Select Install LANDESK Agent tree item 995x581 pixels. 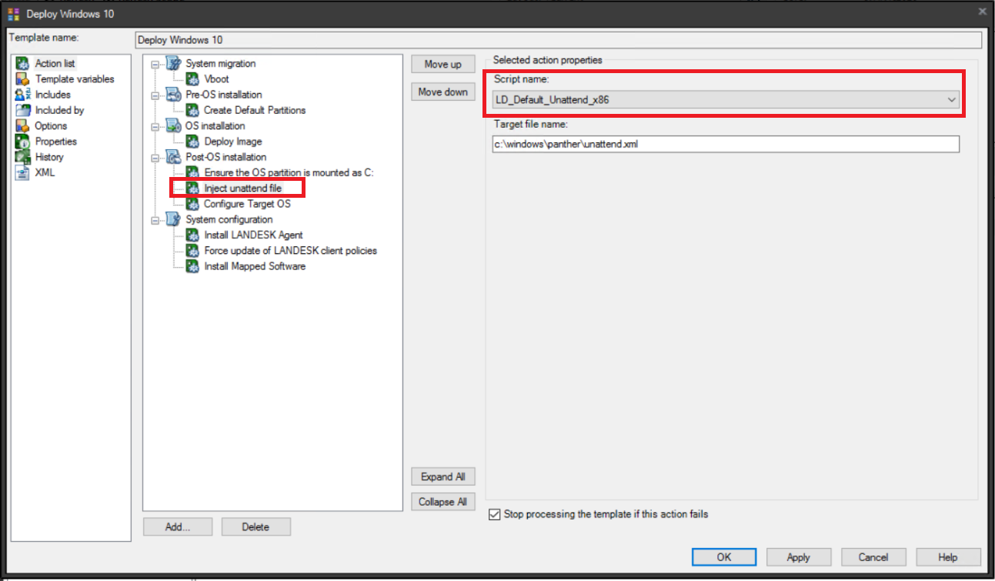point(254,235)
